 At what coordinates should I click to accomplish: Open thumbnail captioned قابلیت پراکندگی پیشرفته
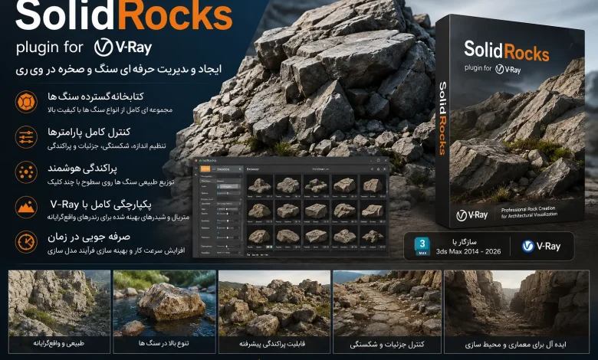click(274, 312)
